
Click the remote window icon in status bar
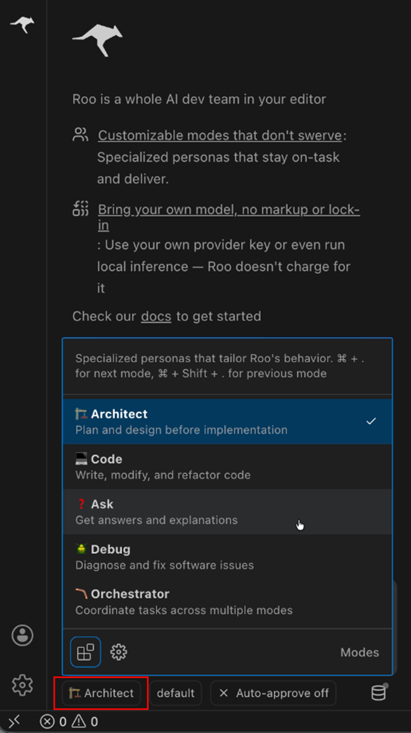click(14, 722)
